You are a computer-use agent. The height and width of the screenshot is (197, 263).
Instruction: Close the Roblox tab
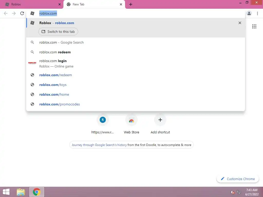click(x=60, y=4)
